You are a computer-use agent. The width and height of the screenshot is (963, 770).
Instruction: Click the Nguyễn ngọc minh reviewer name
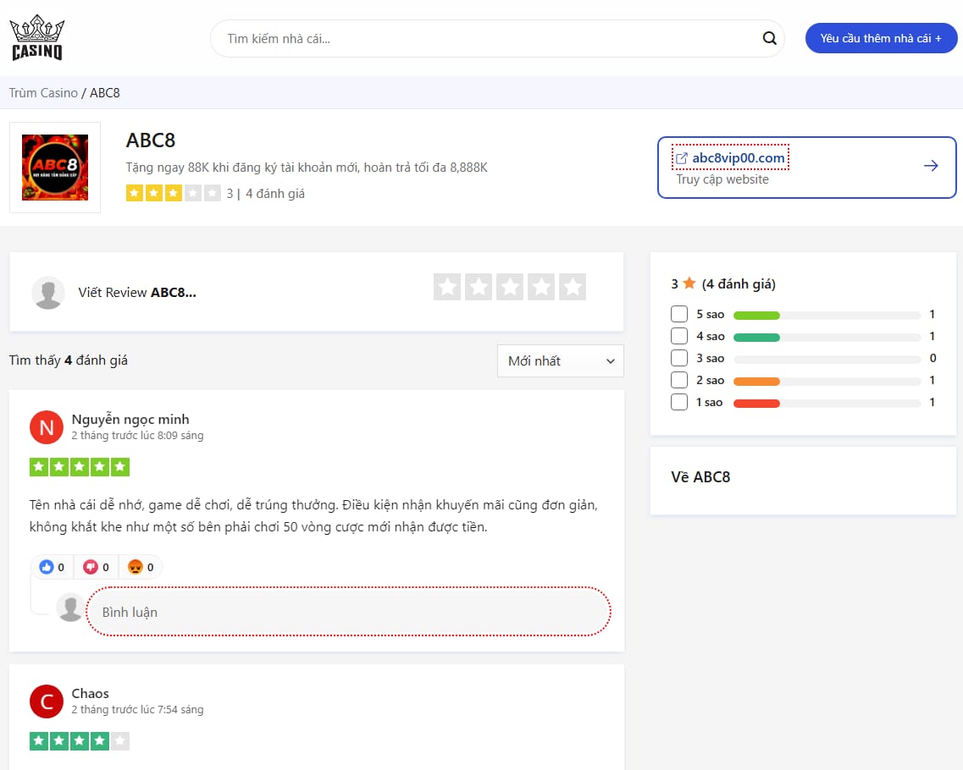pyautogui.click(x=130, y=420)
